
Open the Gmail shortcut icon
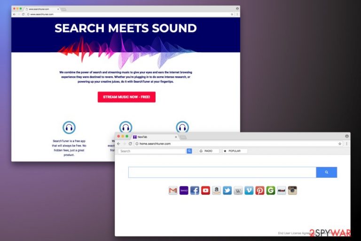[x=173, y=191]
